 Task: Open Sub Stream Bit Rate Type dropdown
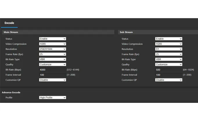pos(169,59)
